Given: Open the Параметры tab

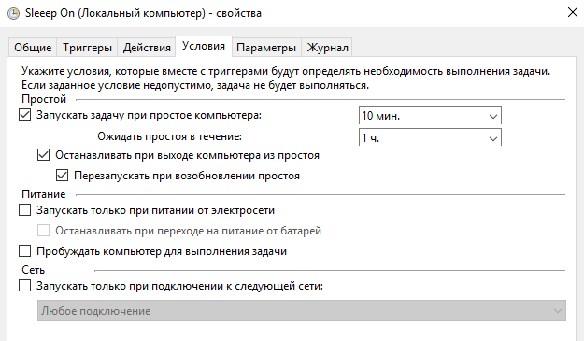Looking at the screenshot, I should (266, 48).
